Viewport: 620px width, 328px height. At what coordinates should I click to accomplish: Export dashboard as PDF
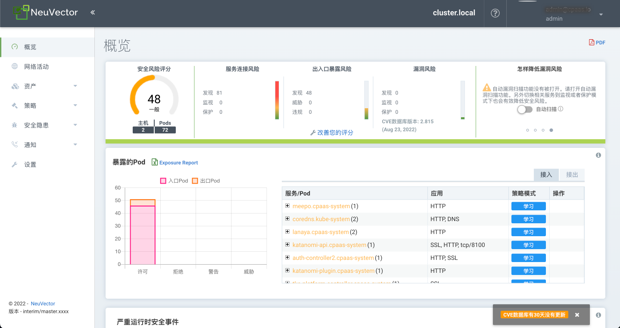tap(597, 42)
